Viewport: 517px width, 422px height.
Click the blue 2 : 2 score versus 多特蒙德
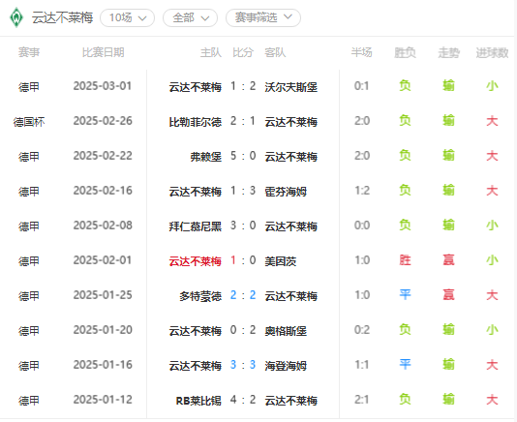[243, 295]
